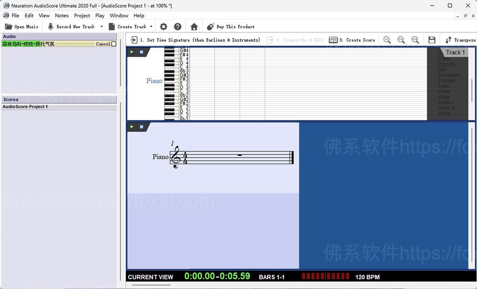
Task: Click the red volume level meter
Action: pos(325,276)
